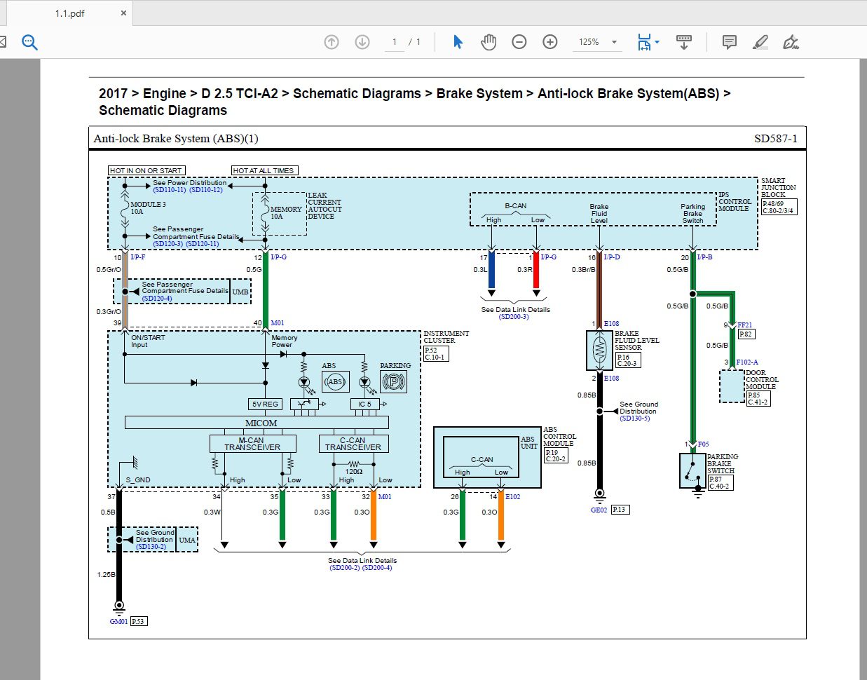This screenshot has height=680, width=867.
Task: Go to next page arrow
Action: 362,42
